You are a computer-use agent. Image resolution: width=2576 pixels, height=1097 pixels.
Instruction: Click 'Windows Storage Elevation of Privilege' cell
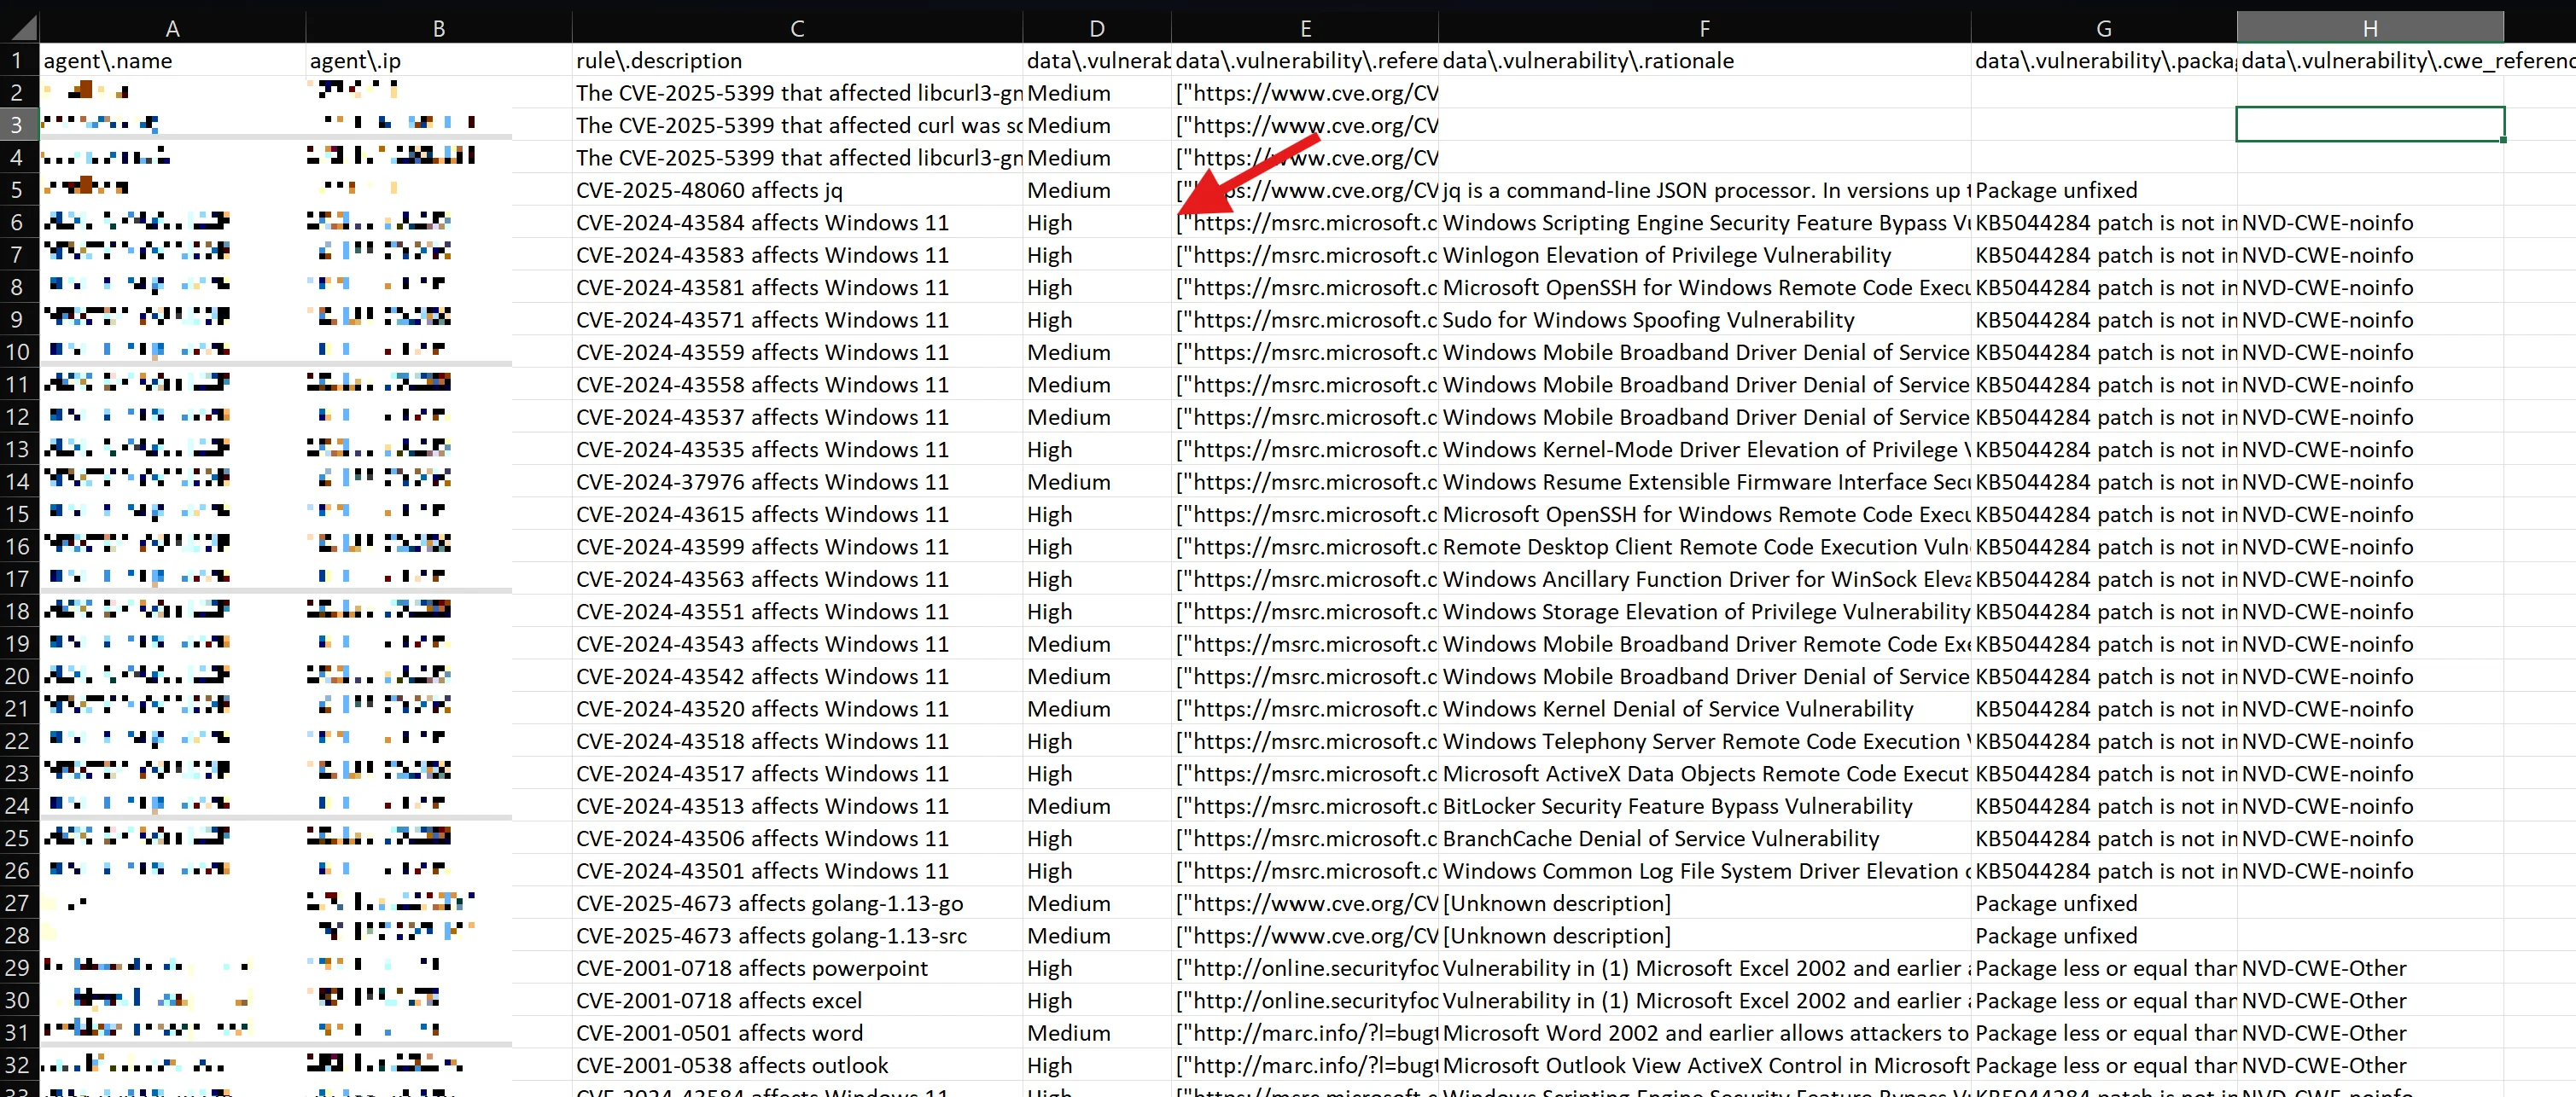click(x=1705, y=612)
